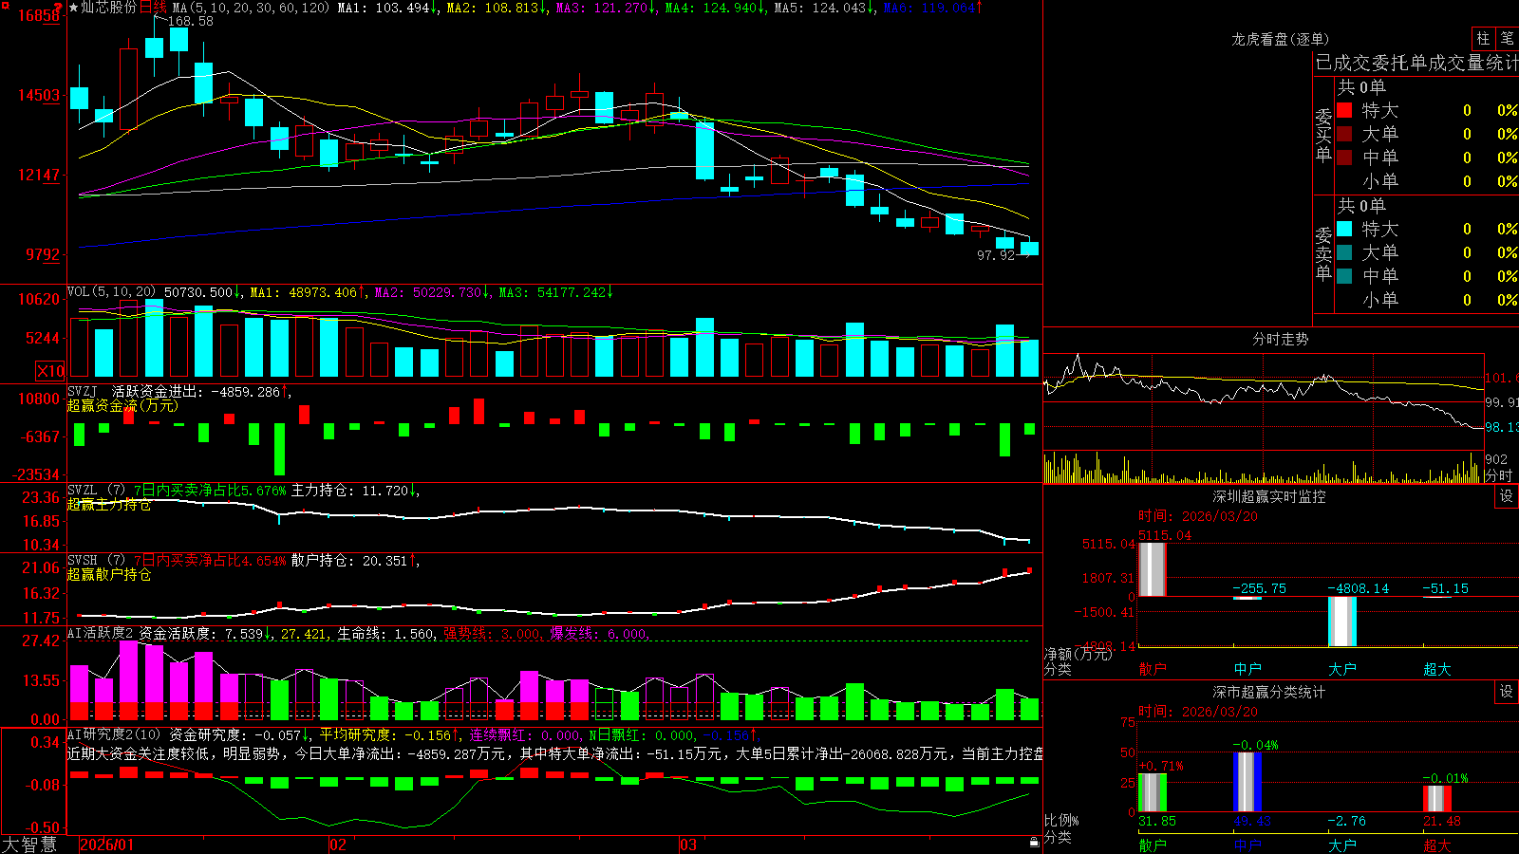Click the AI活跃度2 indicator name
This screenshot has width=1519, height=854.
tap(101, 633)
